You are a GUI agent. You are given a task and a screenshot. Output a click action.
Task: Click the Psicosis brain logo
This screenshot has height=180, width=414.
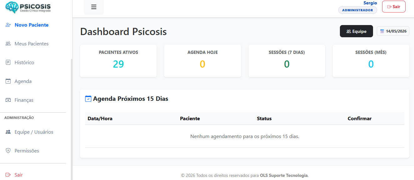(12, 7)
